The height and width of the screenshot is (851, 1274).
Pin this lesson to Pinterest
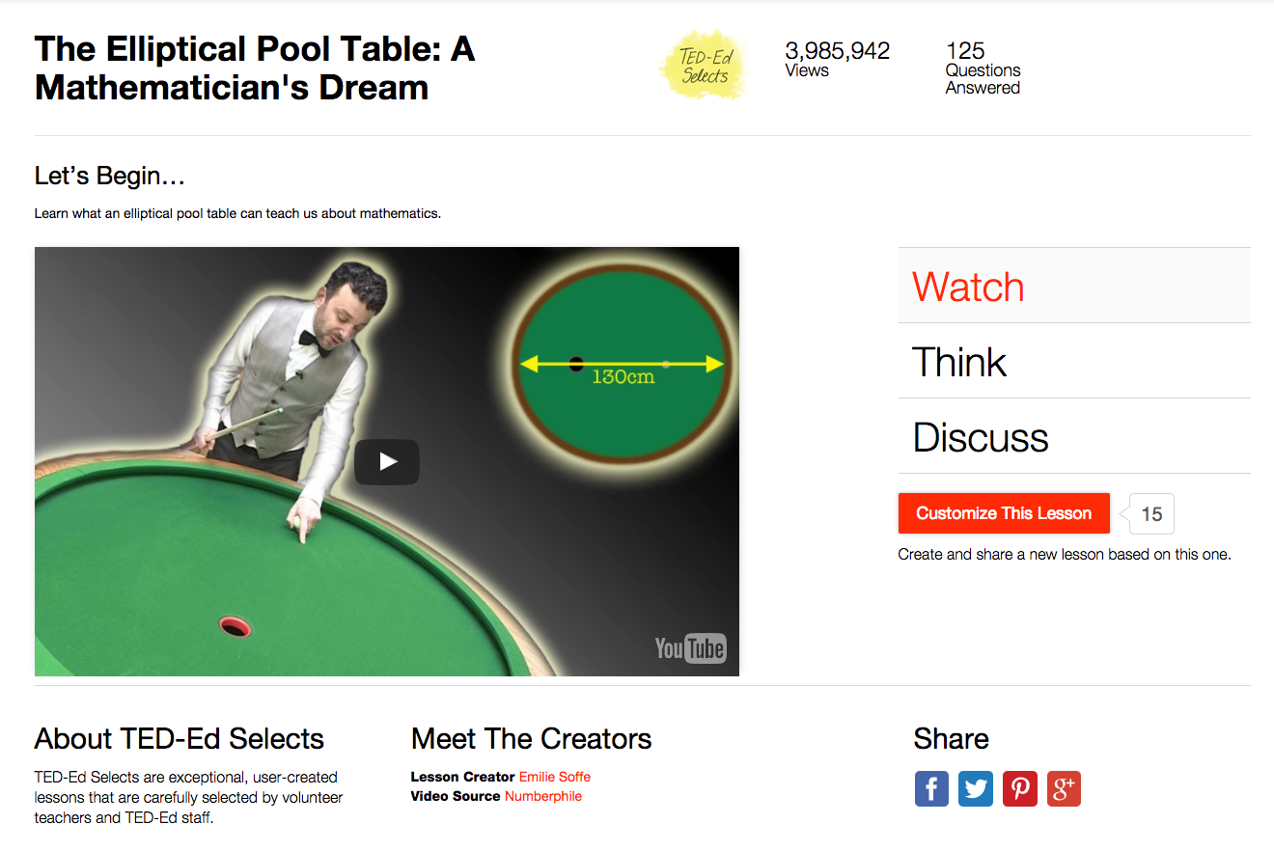tap(1019, 788)
